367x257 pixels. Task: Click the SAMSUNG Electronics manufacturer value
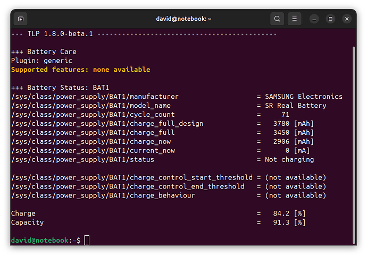tap(304, 97)
